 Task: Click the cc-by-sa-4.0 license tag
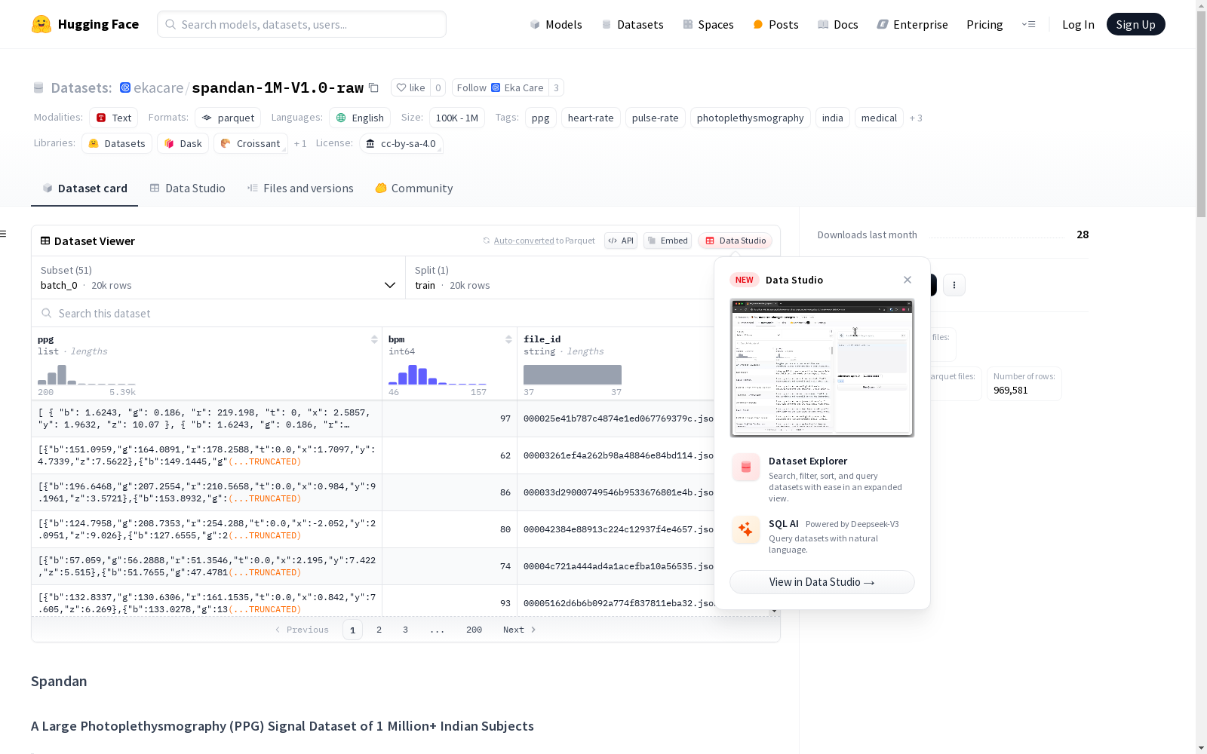click(x=401, y=143)
